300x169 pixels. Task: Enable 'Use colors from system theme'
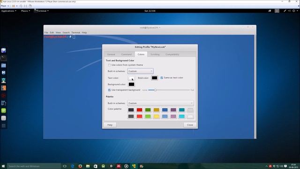pos(109,65)
